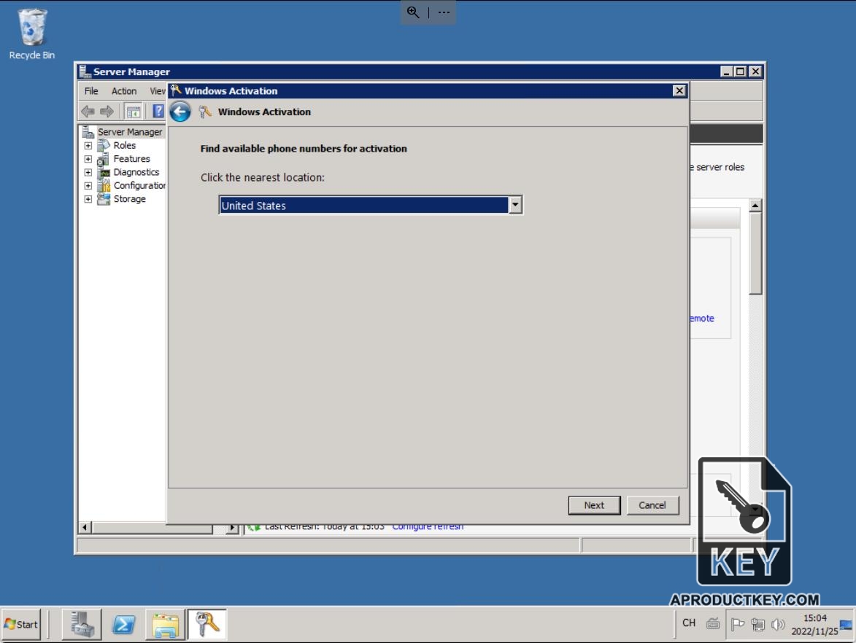The image size is (856, 643).
Task: Click the keyboard tray icon
Action: coord(713,623)
